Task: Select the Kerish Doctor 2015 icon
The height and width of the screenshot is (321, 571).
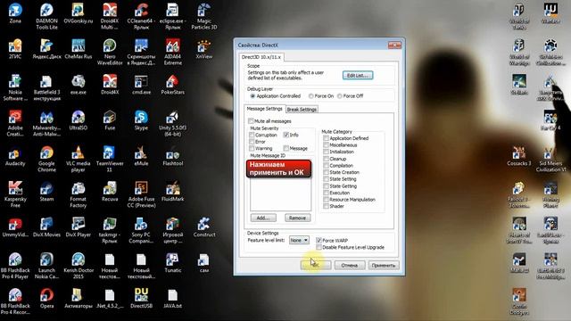Action: 79,266
